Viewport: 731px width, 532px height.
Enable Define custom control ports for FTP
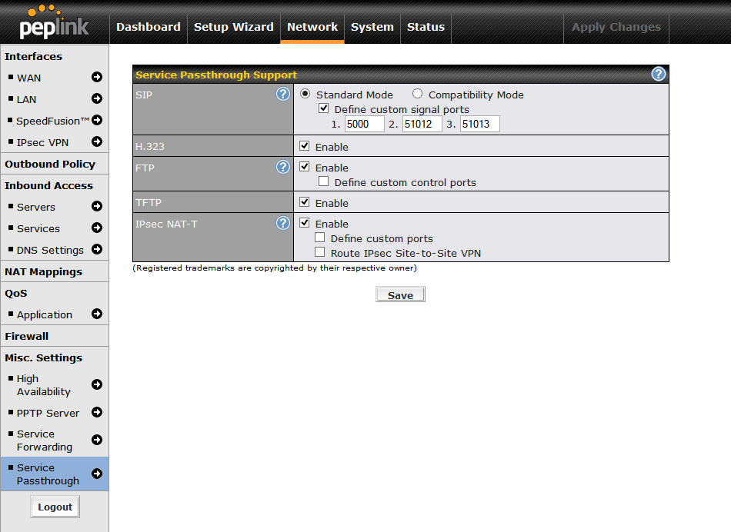tap(324, 181)
